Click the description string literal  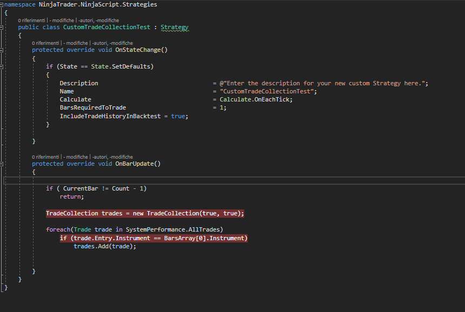[x=322, y=83]
